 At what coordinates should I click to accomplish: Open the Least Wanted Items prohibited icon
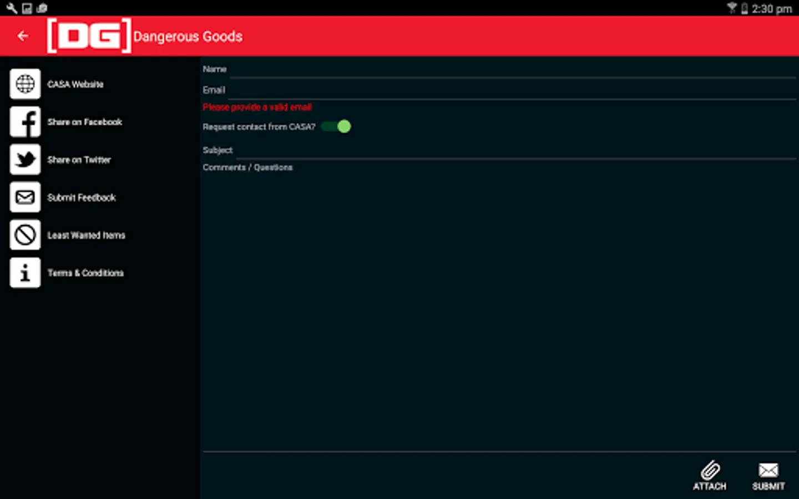(x=25, y=235)
